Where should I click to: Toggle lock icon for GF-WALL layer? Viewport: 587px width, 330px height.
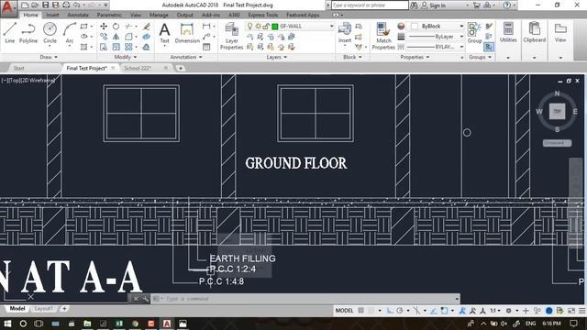click(266, 27)
